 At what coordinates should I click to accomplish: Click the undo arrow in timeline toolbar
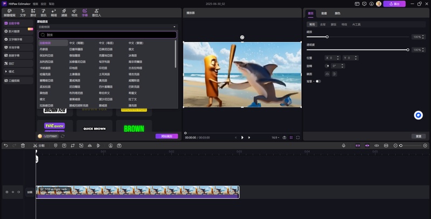pos(5,145)
